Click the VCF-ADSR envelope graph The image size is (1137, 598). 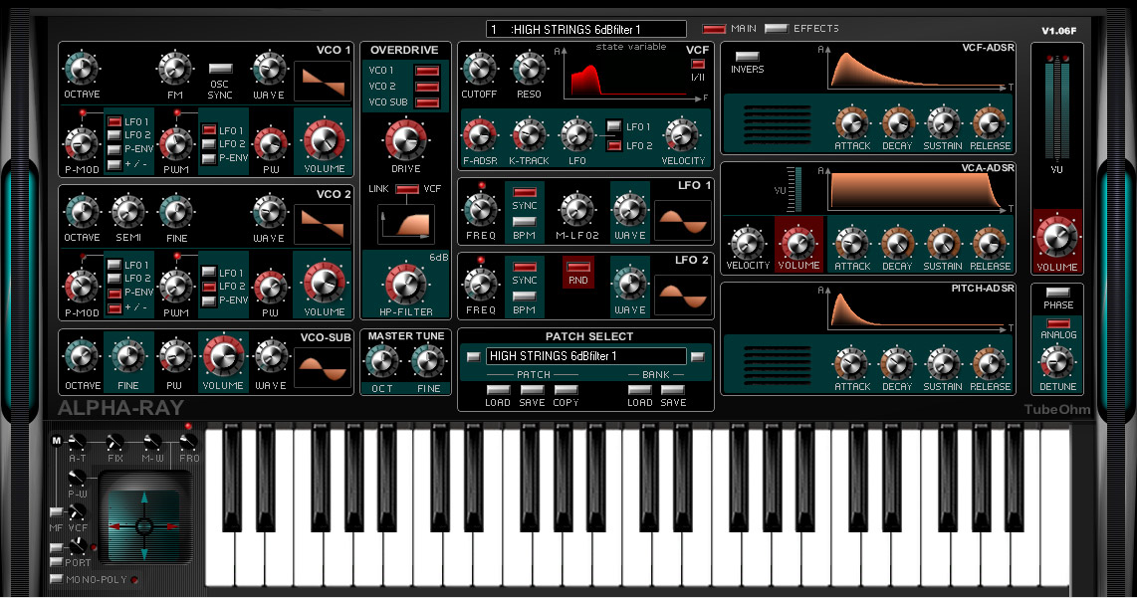tap(917, 70)
